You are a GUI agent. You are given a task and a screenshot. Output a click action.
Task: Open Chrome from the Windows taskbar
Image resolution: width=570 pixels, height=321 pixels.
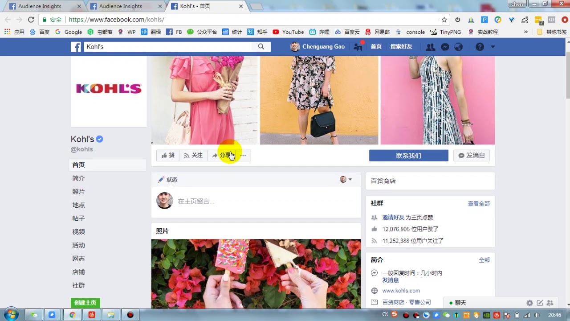72,315
